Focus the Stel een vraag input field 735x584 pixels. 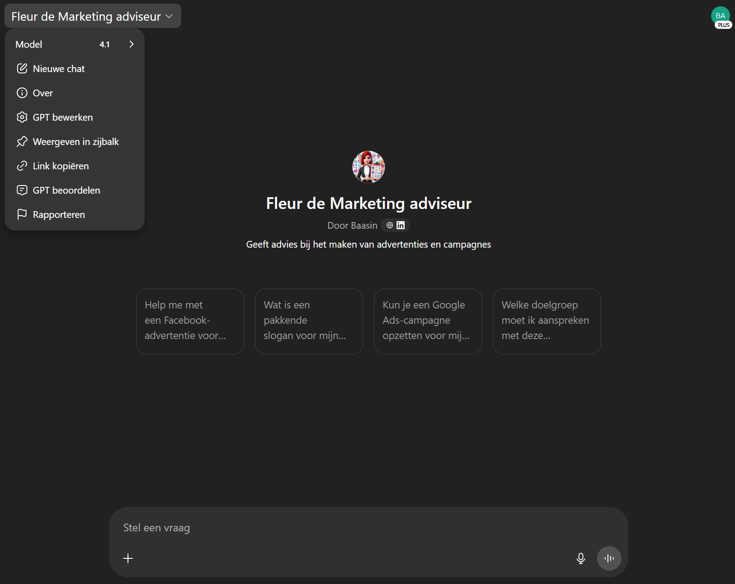(x=342, y=528)
